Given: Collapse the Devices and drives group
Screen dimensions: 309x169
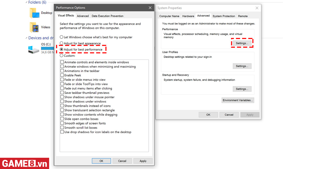Looking at the screenshot, I should pos(26,38).
